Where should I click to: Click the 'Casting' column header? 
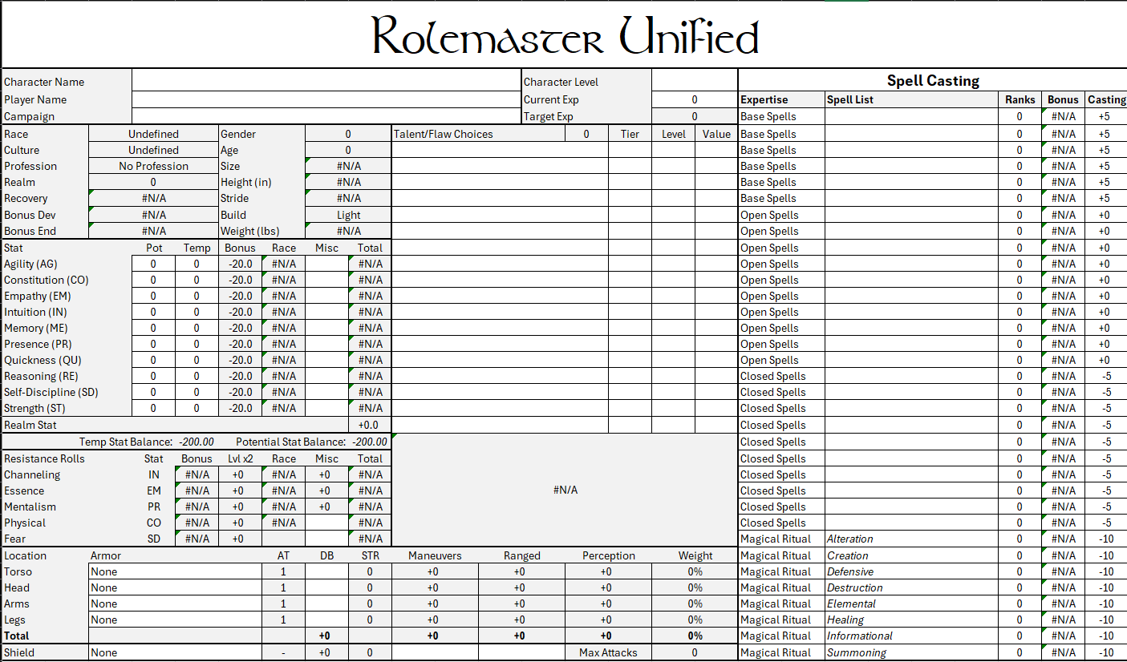(x=1106, y=99)
